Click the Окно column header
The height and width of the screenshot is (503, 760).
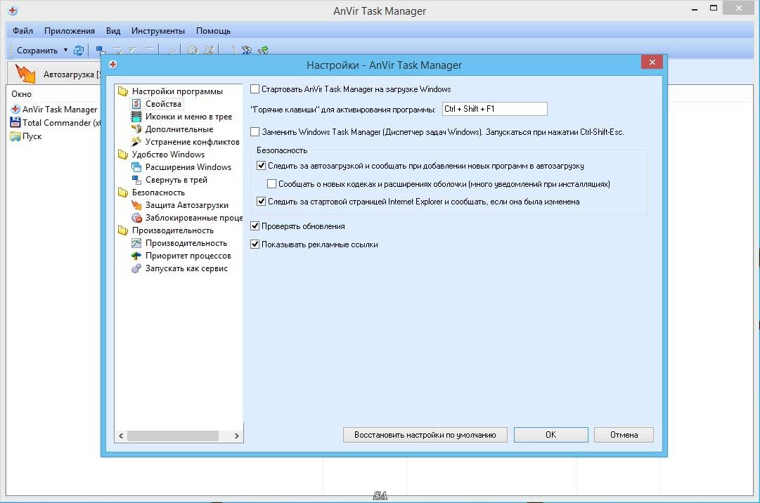(x=21, y=94)
